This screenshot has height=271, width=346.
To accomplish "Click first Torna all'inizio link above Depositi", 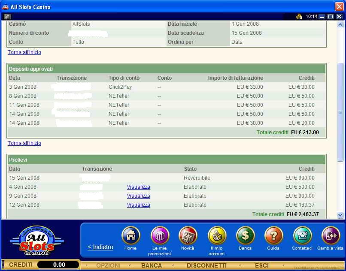I will [x=24, y=52].
